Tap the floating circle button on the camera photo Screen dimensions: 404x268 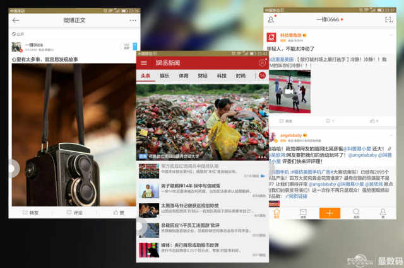click(13, 169)
